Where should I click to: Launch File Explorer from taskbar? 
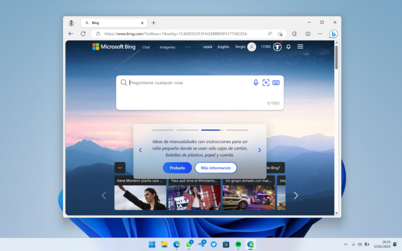[164, 244]
